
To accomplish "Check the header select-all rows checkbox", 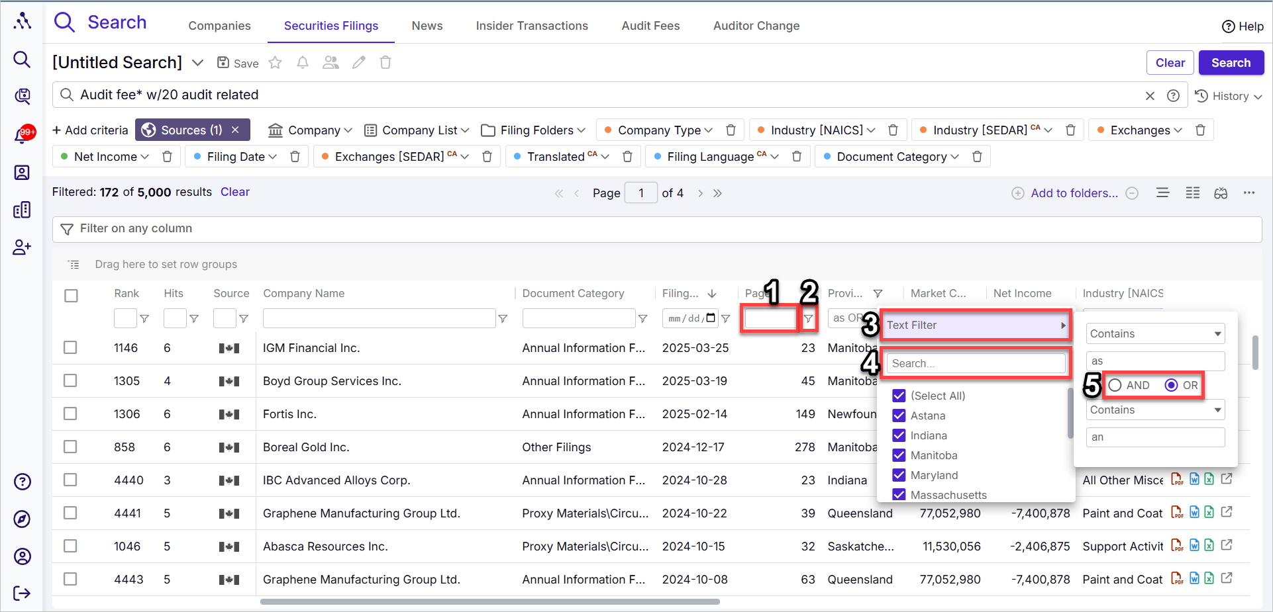I will [71, 296].
